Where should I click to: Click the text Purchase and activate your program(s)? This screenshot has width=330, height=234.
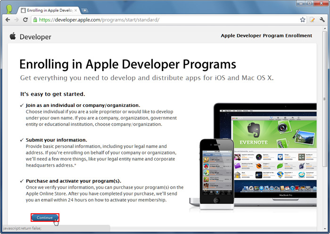[74, 181]
